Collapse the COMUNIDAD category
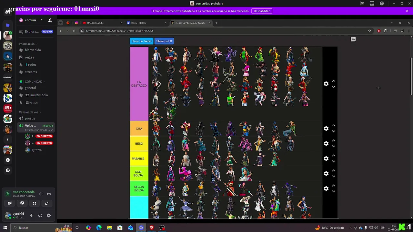Viewport: 413px width, 232px height. [x=32, y=82]
